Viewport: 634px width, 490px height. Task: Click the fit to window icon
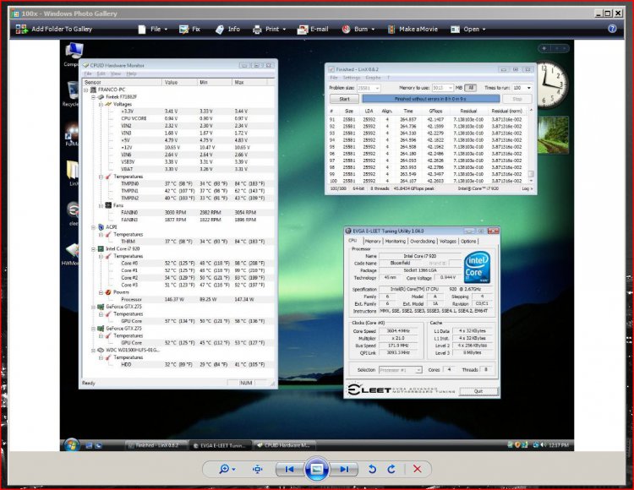click(x=257, y=469)
